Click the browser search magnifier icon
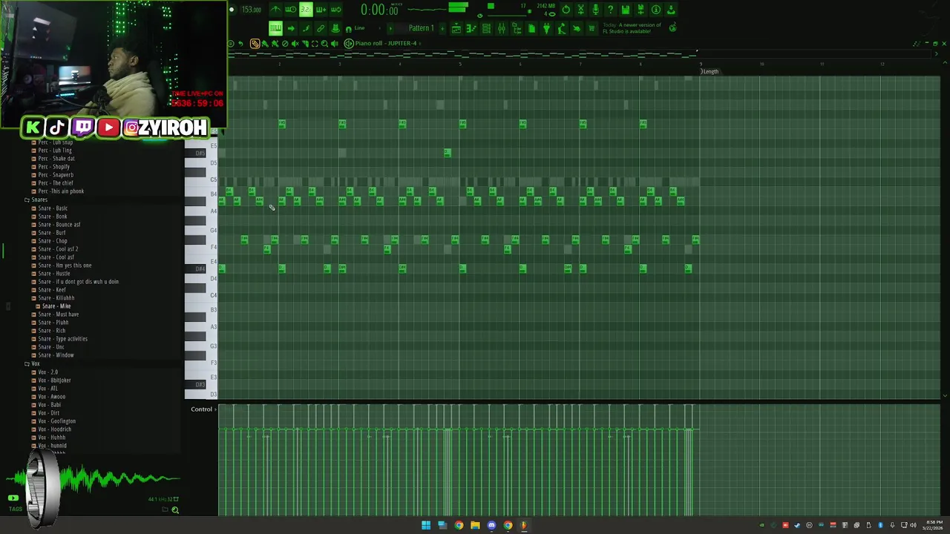 click(x=175, y=510)
